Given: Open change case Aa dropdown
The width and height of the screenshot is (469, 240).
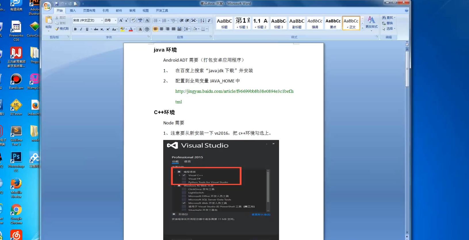Looking at the screenshot, I should click(x=115, y=29).
